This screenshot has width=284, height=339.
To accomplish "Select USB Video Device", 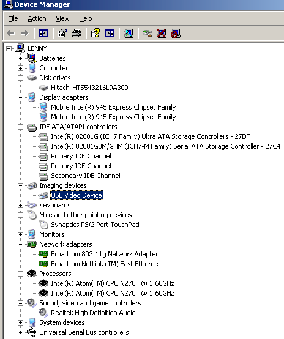I will coord(77,195).
